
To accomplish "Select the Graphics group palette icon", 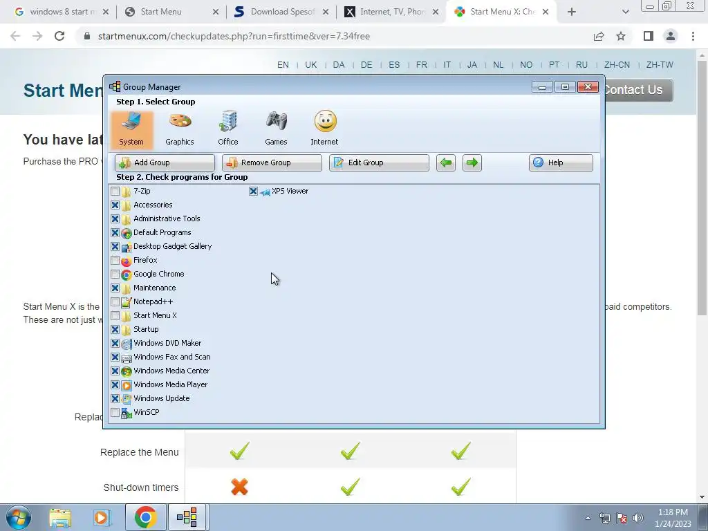I will [180, 122].
